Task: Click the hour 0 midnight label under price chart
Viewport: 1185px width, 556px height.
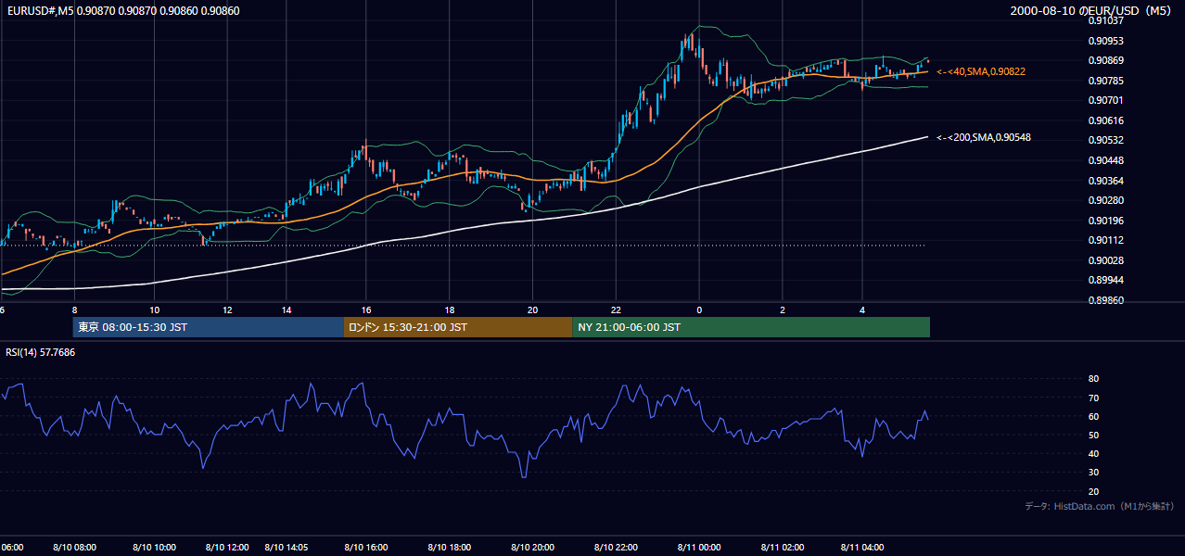Action: (x=699, y=310)
